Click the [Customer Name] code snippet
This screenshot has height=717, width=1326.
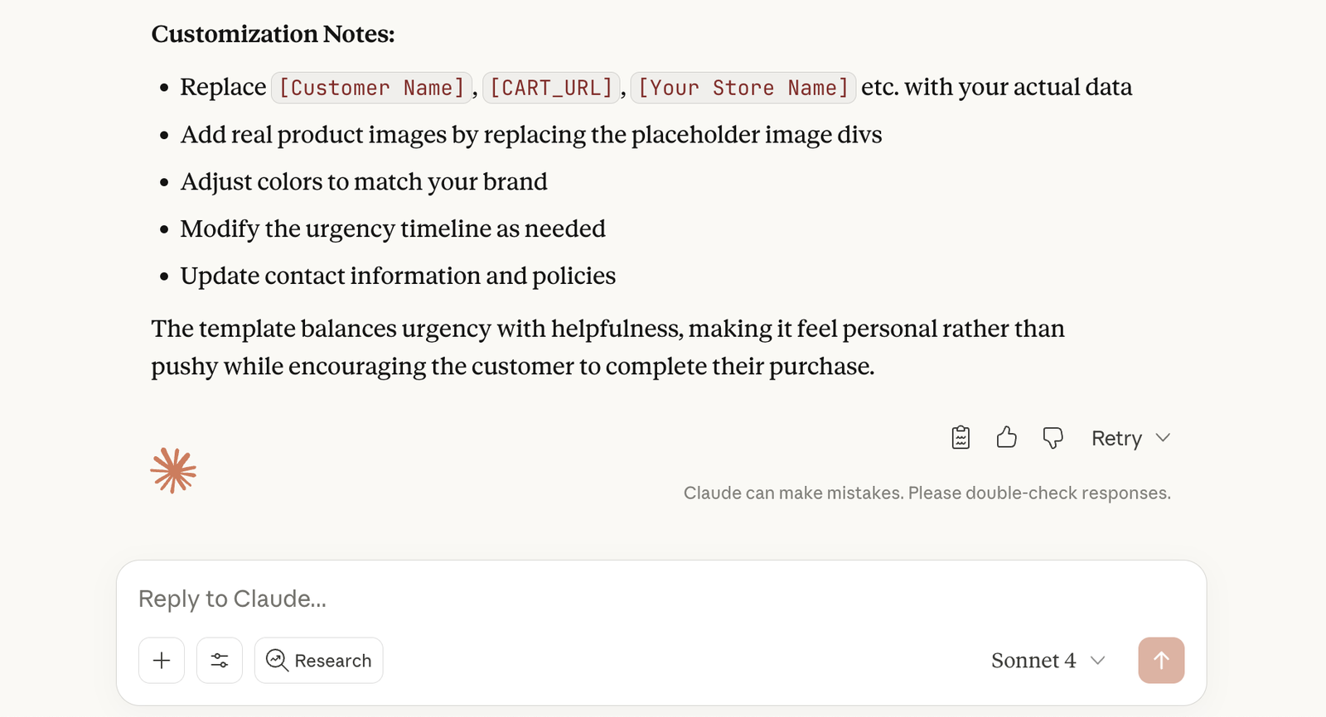pyautogui.click(x=371, y=88)
